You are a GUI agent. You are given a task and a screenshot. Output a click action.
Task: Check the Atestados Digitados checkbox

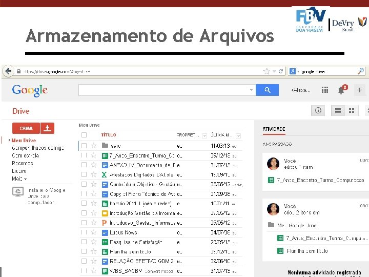84,174
